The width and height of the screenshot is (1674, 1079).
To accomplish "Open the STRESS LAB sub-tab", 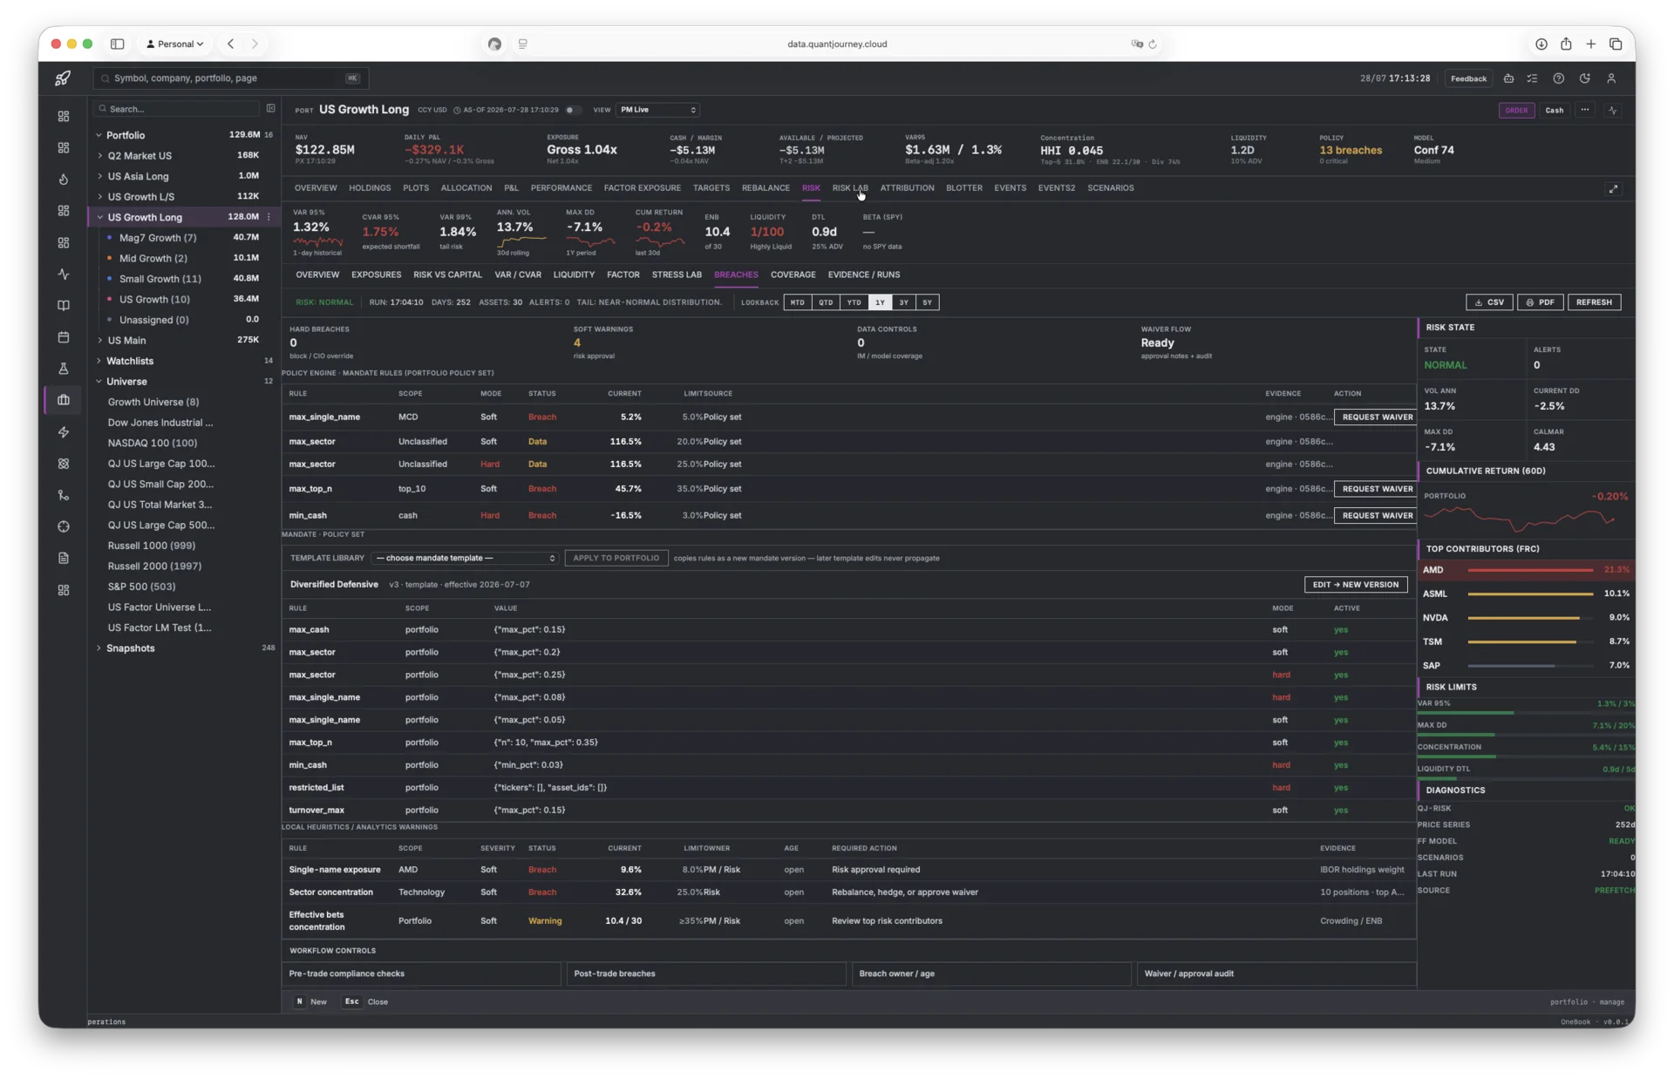I will [x=677, y=275].
